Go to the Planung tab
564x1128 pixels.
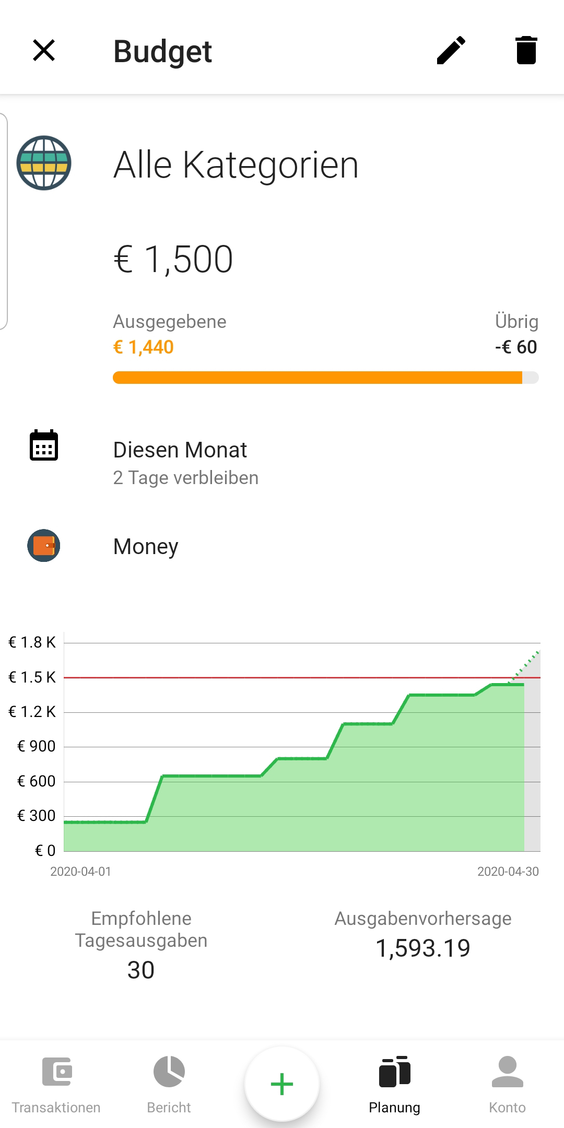click(395, 1084)
